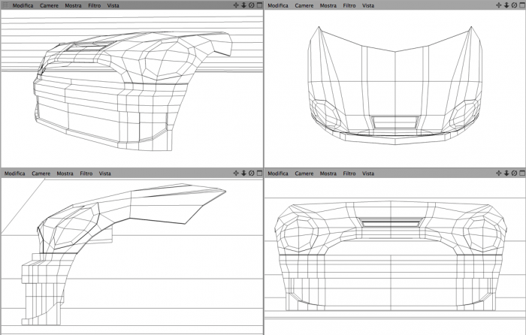Click Modifica in the bottom-right front viewport
This screenshot has height=335, width=526.
click(278, 174)
